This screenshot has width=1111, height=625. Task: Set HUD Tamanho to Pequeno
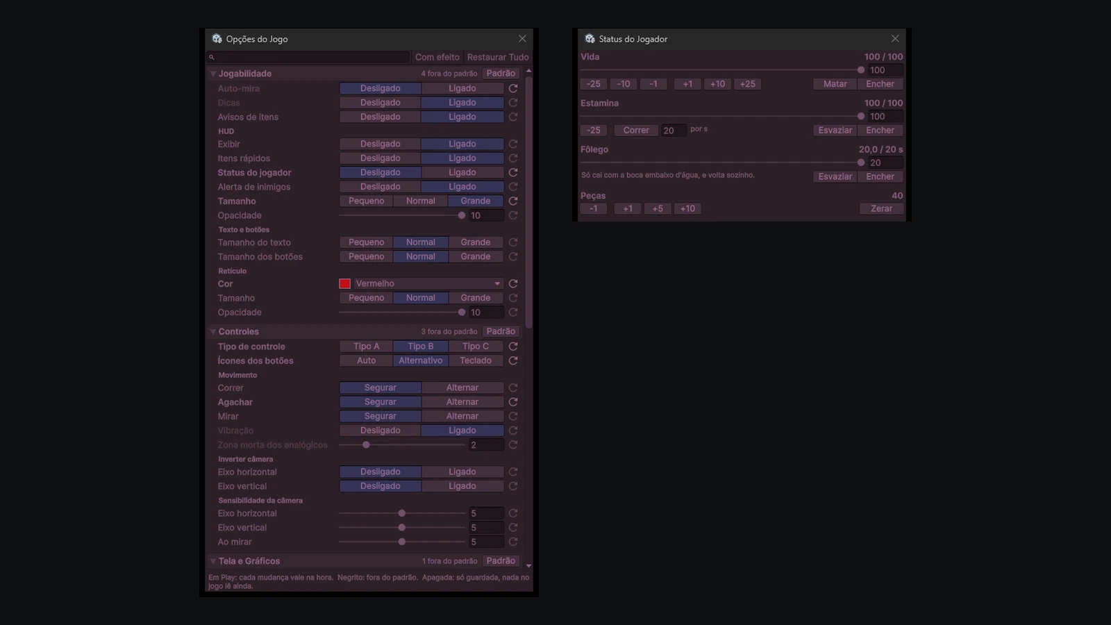point(366,201)
